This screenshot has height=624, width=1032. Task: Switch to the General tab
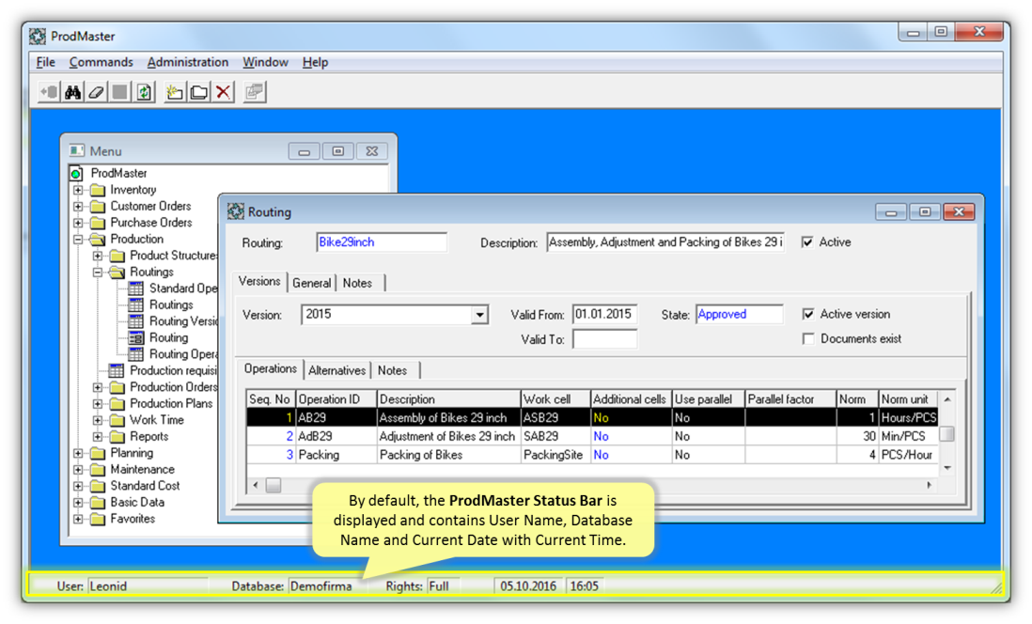coord(311,283)
